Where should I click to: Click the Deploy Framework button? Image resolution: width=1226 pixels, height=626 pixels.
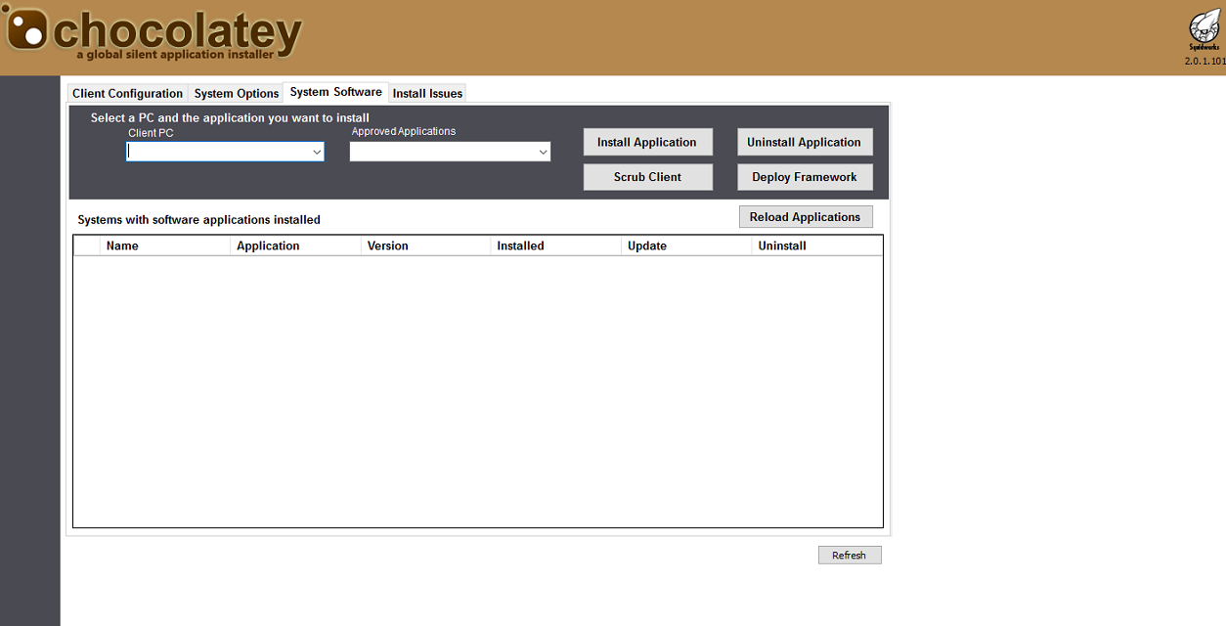pyautogui.click(x=804, y=177)
